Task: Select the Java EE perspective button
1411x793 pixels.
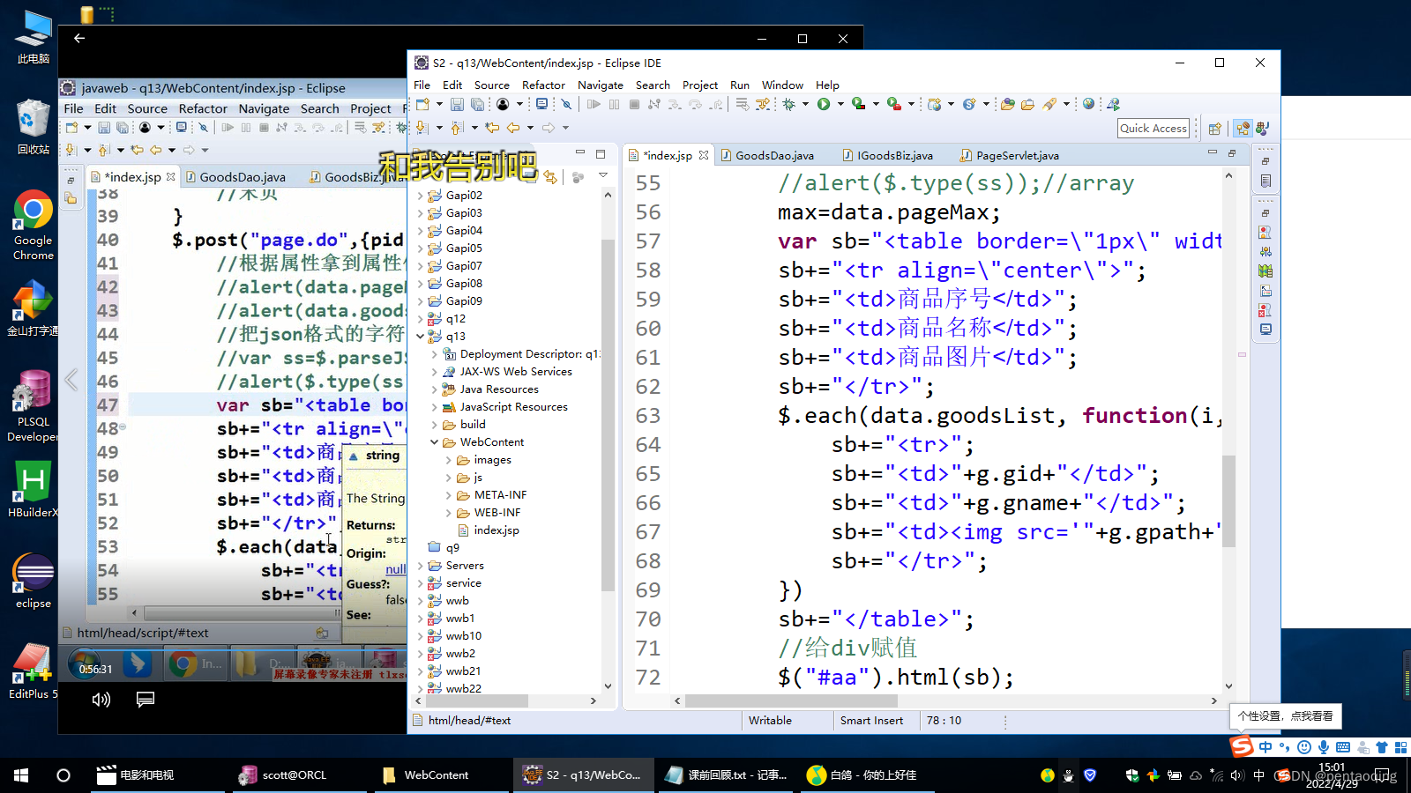Action: coord(1243,129)
